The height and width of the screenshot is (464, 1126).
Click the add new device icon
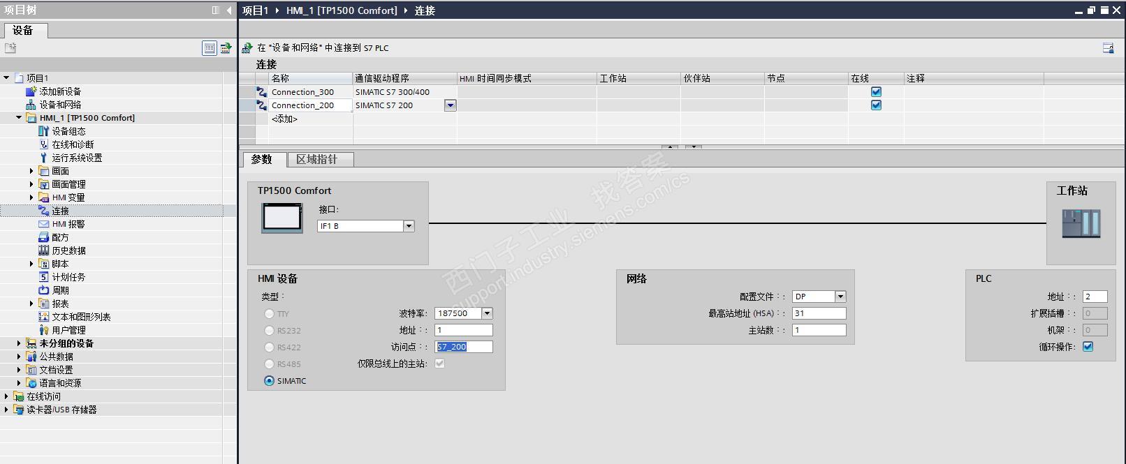point(31,91)
